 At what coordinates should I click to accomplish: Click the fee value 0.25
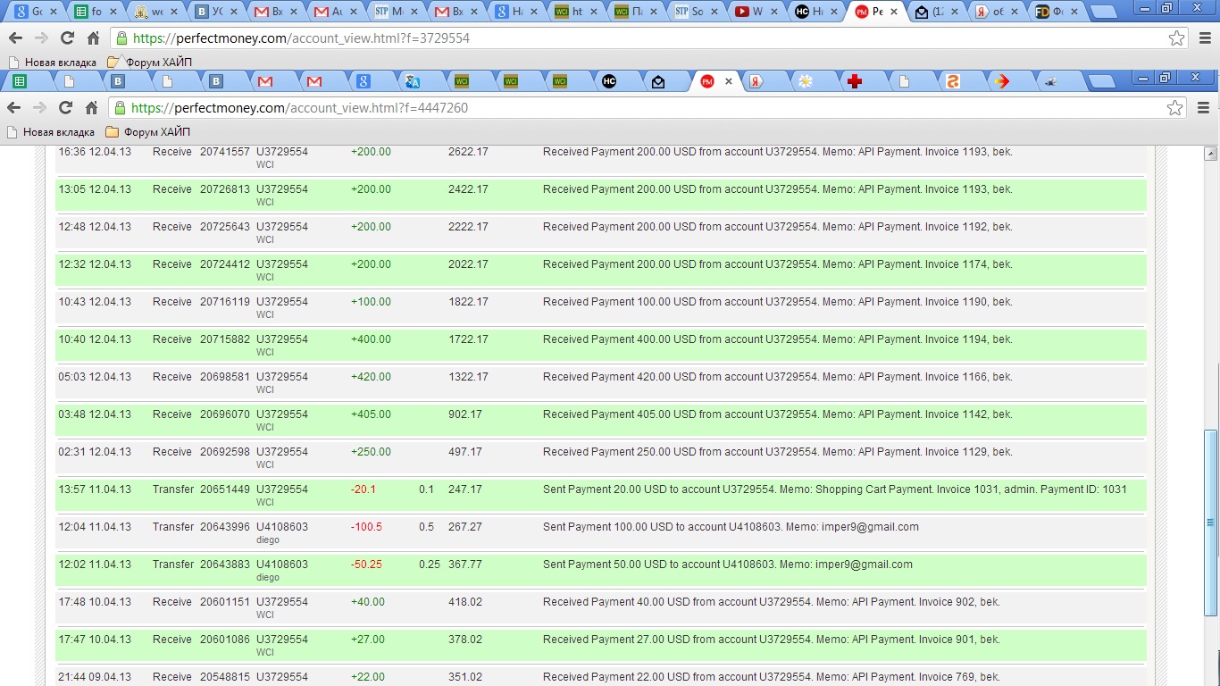pos(430,565)
